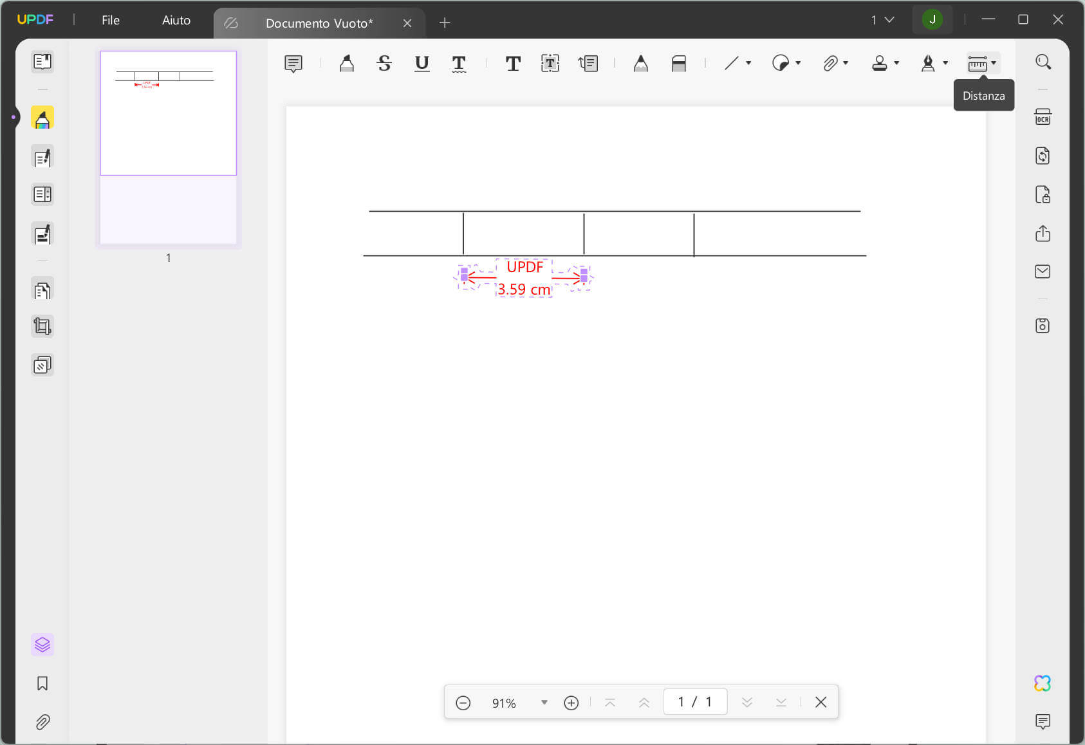Open the Crop pages tool in sidebar
The height and width of the screenshot is (745, 1085).
click(x=42, y=327)
